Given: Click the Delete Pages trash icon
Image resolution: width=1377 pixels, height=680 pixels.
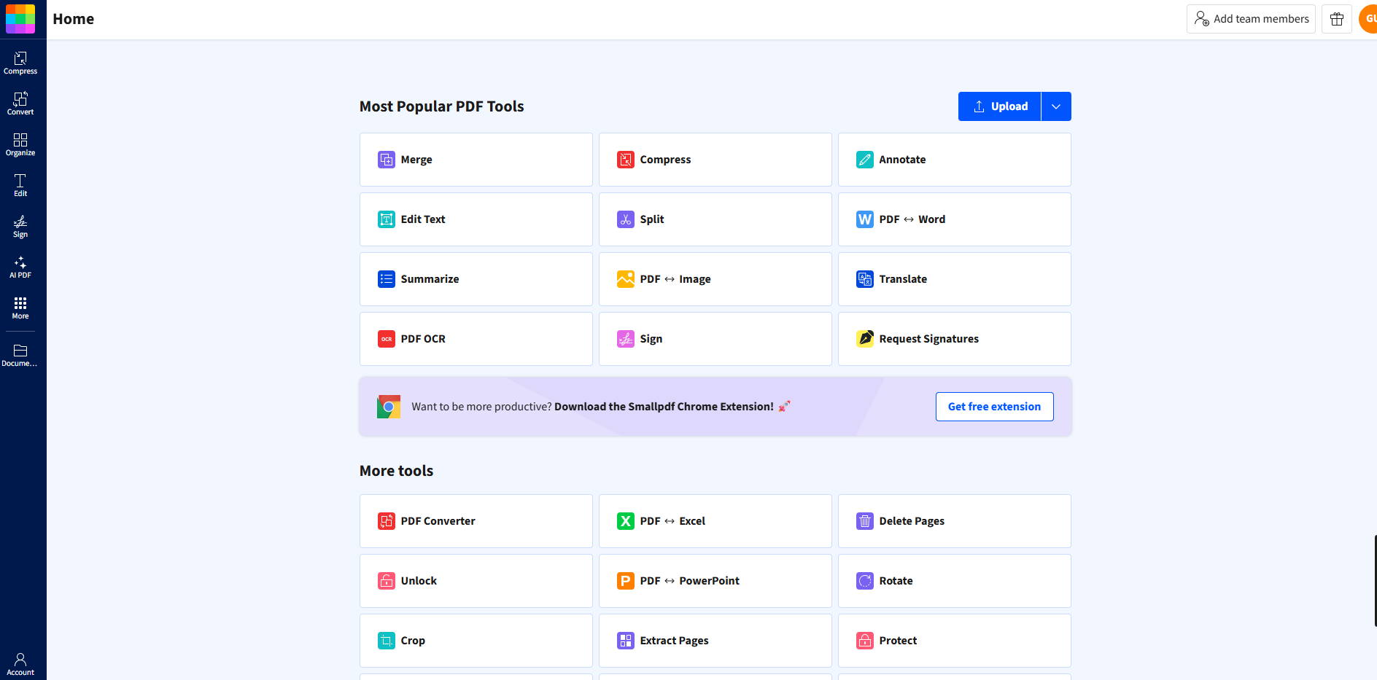Looking at the screenshot, I should [865, 521].
